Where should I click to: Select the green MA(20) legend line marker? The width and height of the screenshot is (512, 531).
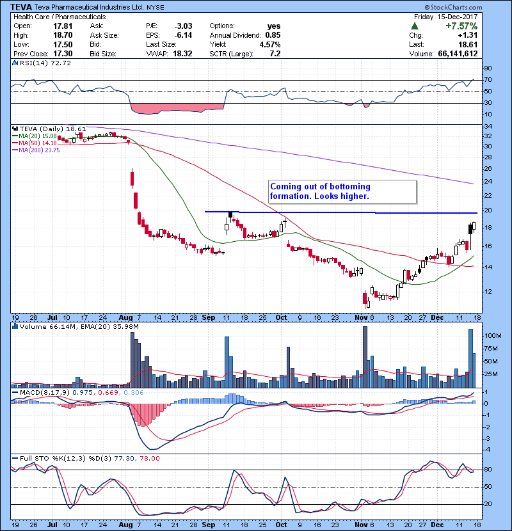[x=15, y=136]
